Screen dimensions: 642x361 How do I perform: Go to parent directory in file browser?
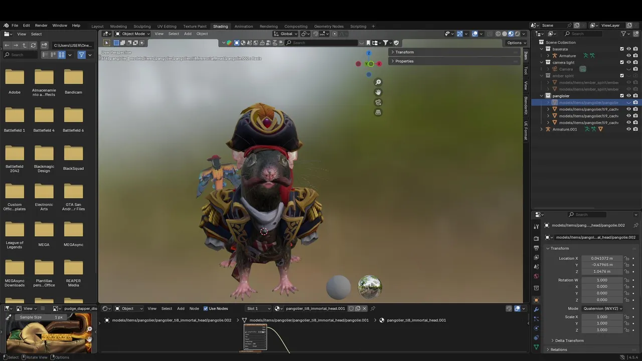click(x=24, y=45)
